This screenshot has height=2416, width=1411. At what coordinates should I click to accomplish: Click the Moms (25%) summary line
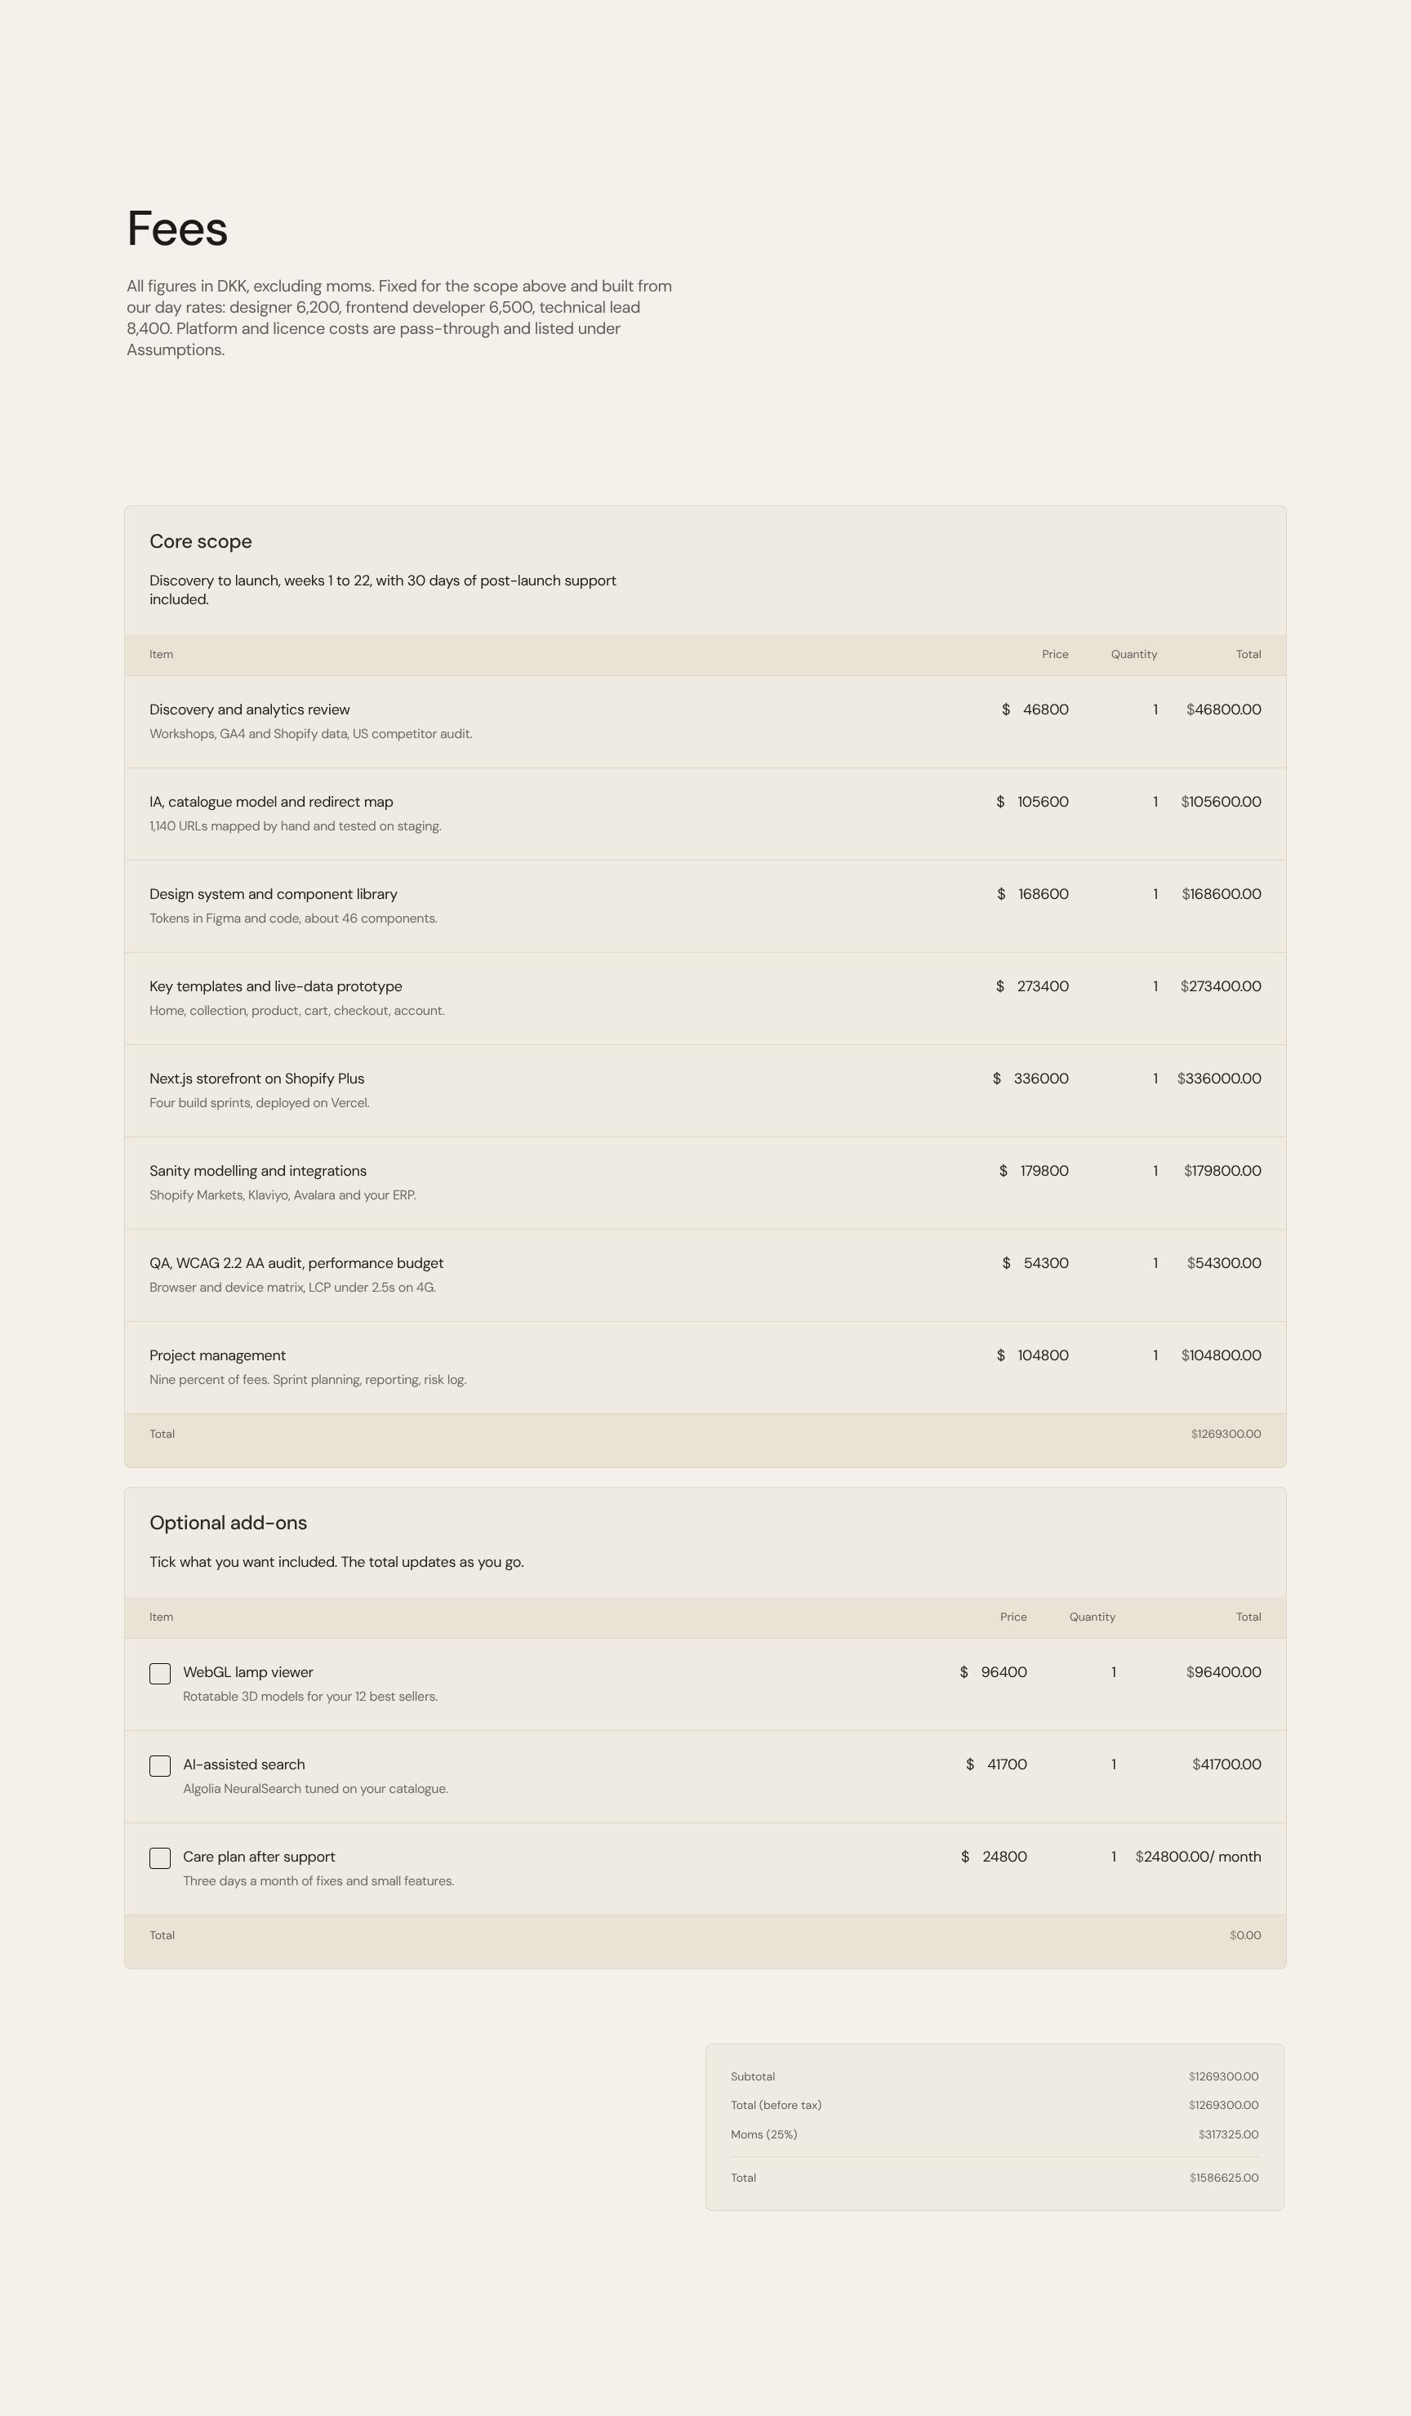click(x=994, y=2134)
